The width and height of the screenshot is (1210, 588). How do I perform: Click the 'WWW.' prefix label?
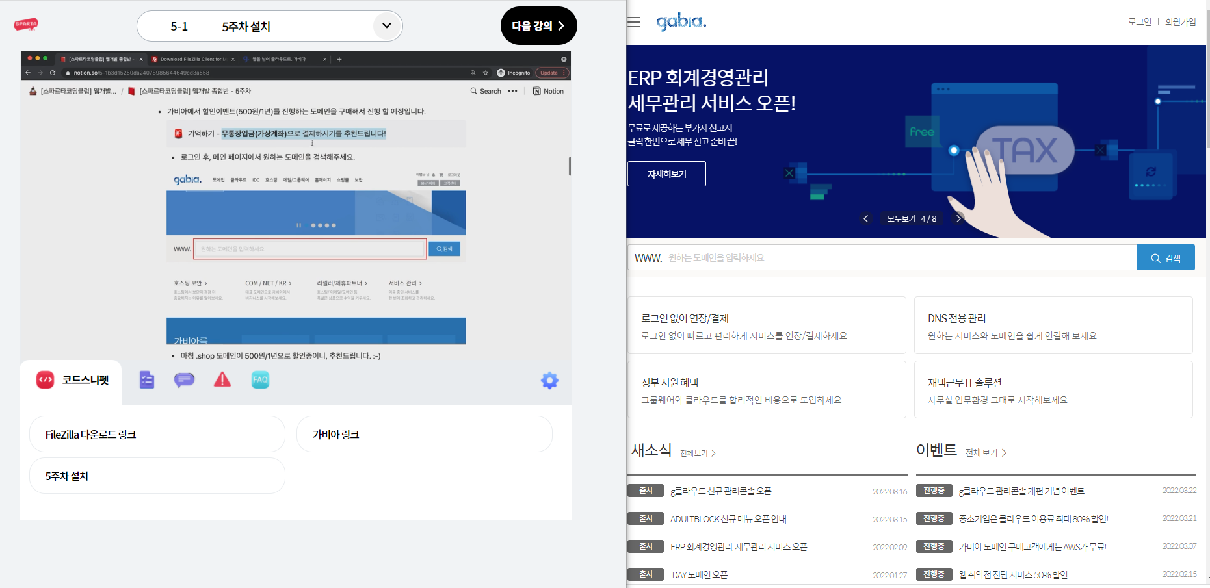coord(648,258)
